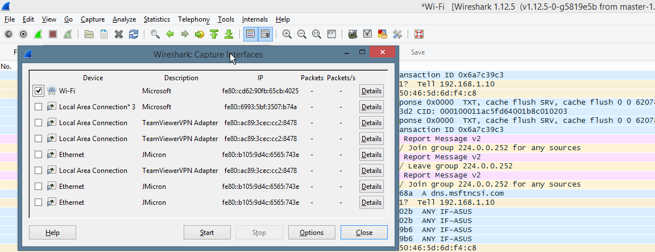Open the Internals menu
This screenshot has width=655, height=252.
coord(255,19)
